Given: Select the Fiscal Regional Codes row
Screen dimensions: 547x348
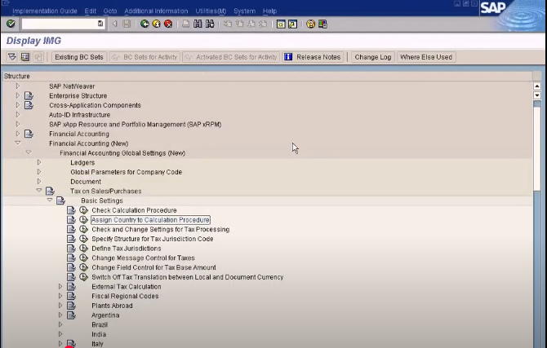Looking at the screenshot, I should click(125, 296).
